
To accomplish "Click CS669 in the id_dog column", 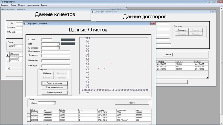I will pos(69,120).
